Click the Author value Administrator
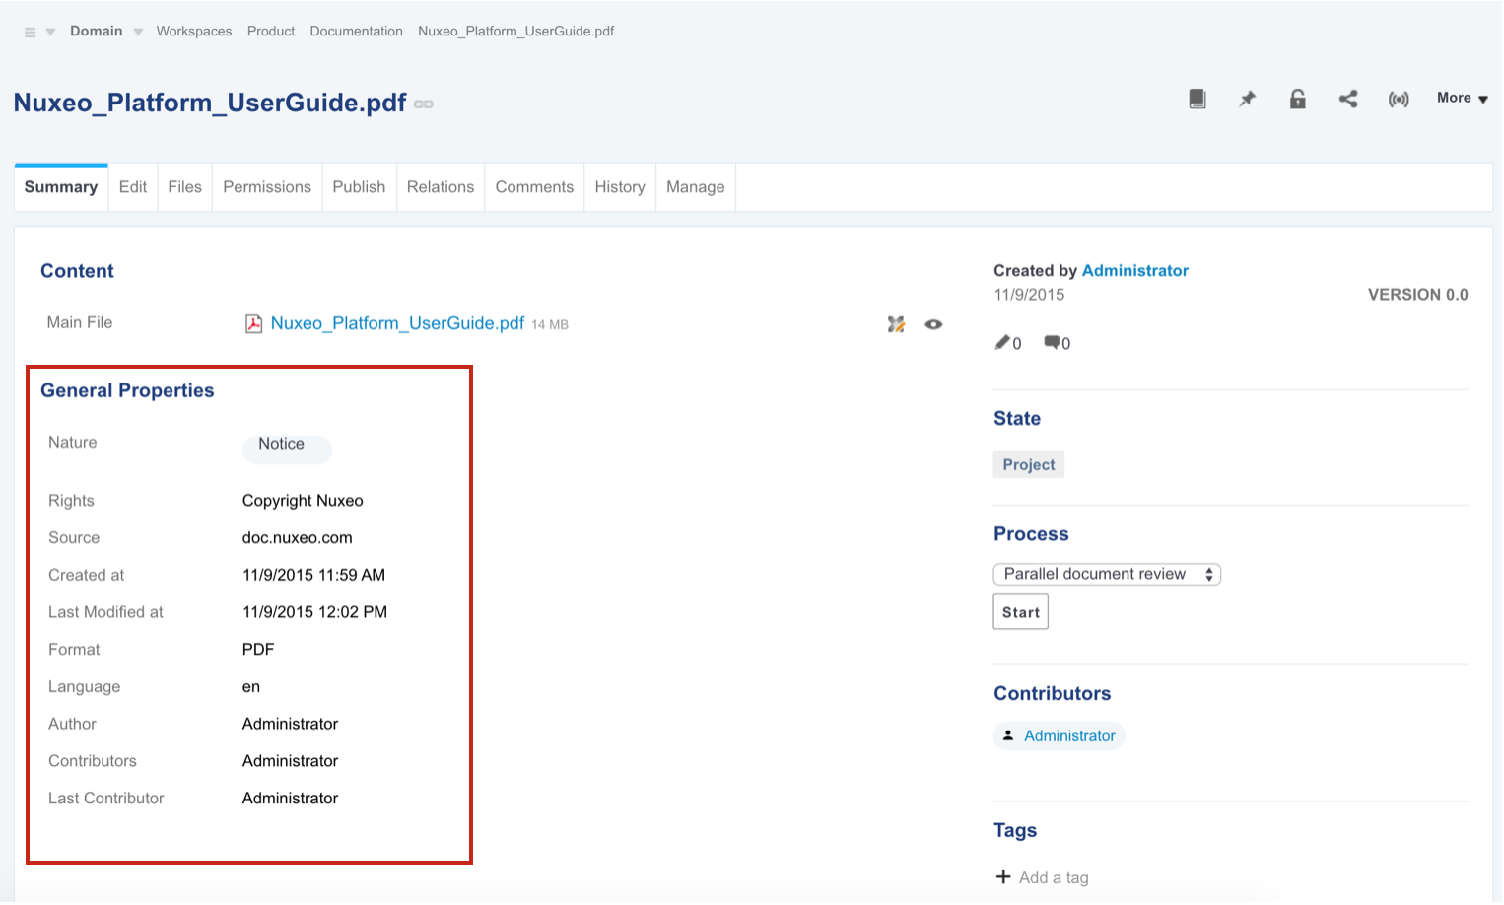Screen dimensions: 1504x905 tap(290, 724)
